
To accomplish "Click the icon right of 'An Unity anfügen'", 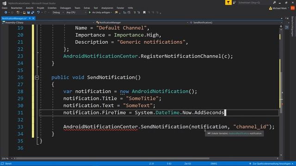I will [116, 12].
